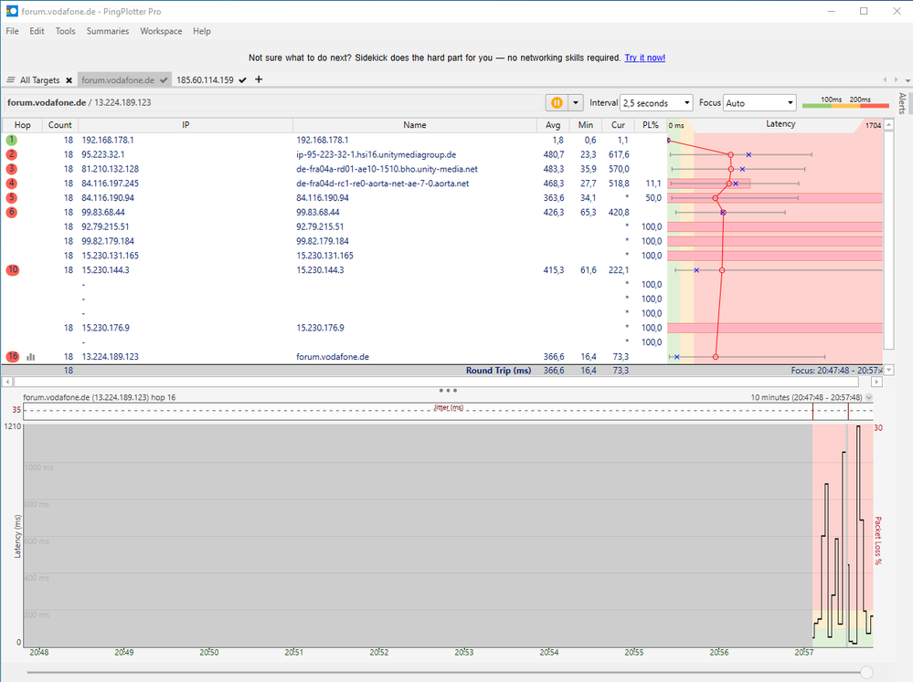Open the Summaries menu
Viewport: 913px width, 682px height.
108,30
